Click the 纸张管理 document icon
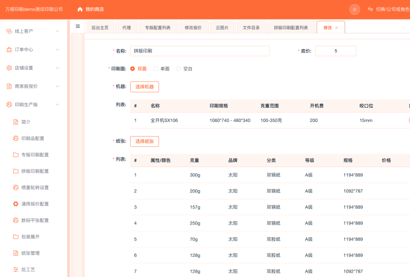This screenshot has height=277, width=410. click(16, 253)
